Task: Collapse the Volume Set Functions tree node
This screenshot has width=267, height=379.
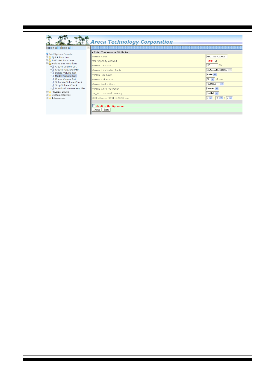Action: pyautogui.click(x=47, y=64)
